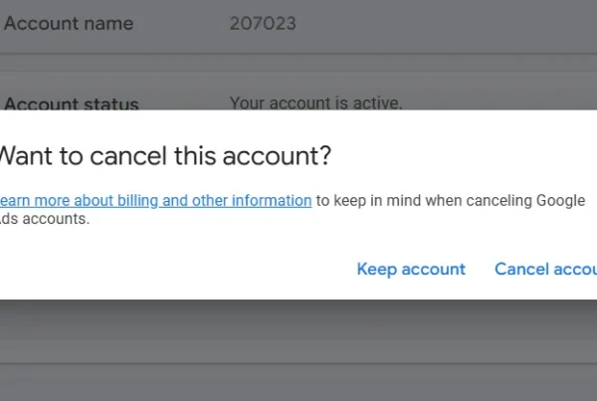Click the "Want to cancel this account?" heading

click(x=164, y=156)
